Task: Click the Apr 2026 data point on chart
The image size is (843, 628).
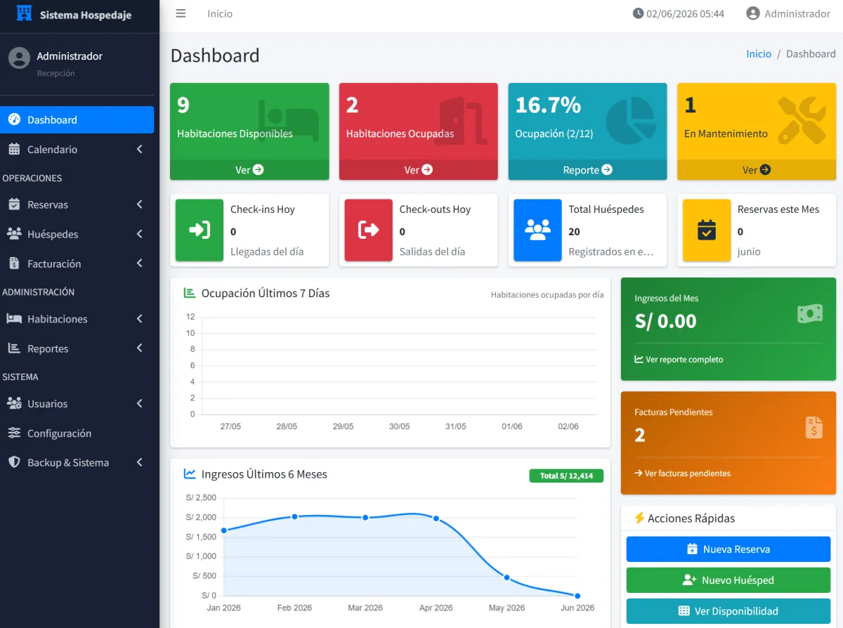Action: [436, 518]
